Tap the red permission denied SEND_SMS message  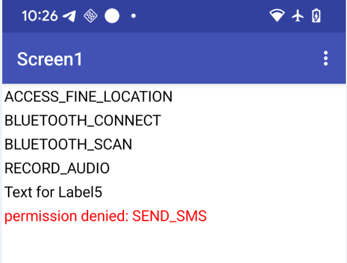[x=105, y=216]
